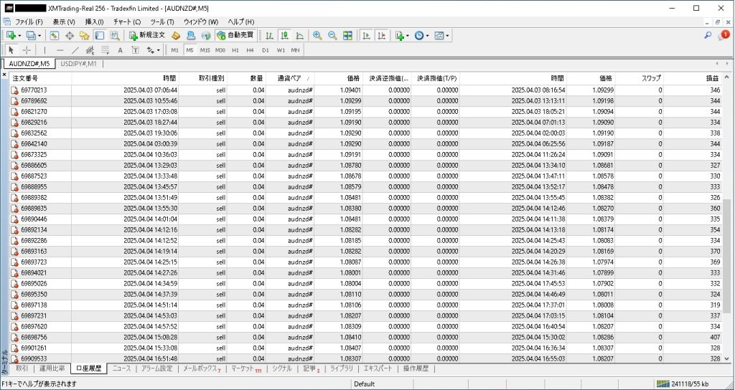The width and height of the screenshot is (735, 390).
Task: Click the 新規注文 (New Order) button
Action: click(x=147, y=35)
